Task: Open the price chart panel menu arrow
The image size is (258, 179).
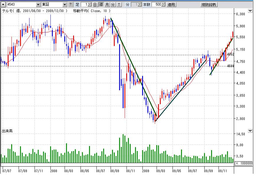Action: coord(250,11)
